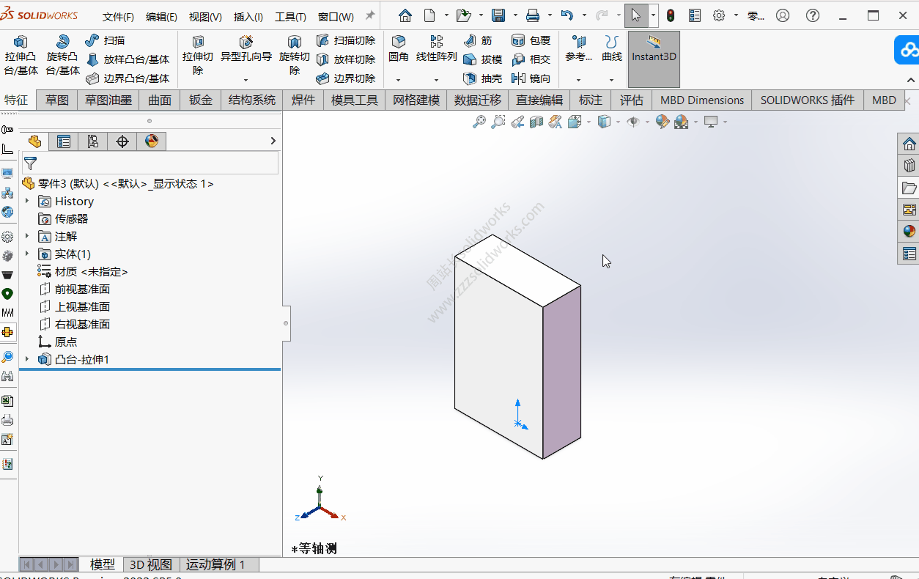Open the 曲线 dropdown arrow
919x579 pixels.
click(x=611, y=80)
